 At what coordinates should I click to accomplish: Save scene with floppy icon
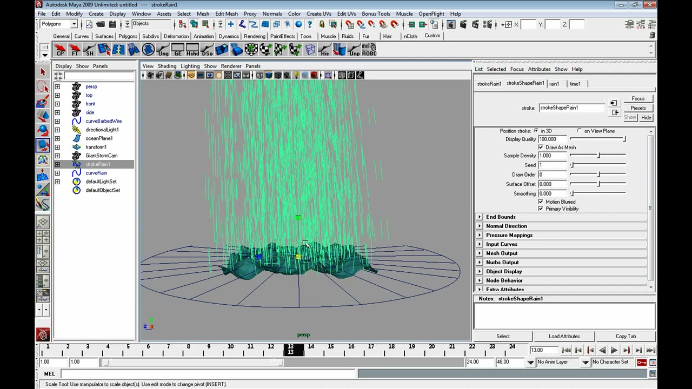click(112, 24)
